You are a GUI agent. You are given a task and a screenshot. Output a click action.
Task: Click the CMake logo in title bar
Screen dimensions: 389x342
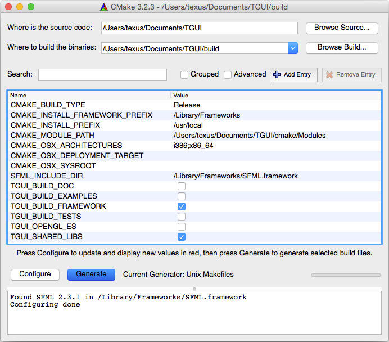coord(104,7)
